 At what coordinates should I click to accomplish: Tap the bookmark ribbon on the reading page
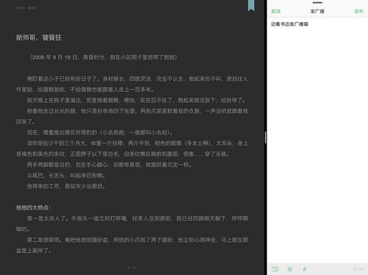251,5
